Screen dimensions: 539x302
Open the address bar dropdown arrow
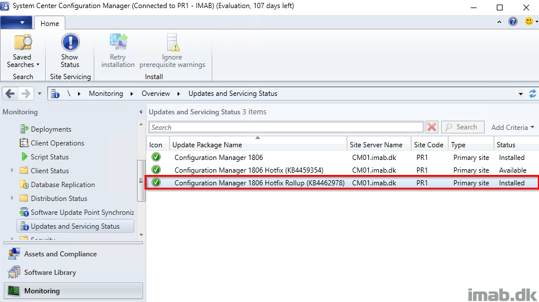[520, 94]
